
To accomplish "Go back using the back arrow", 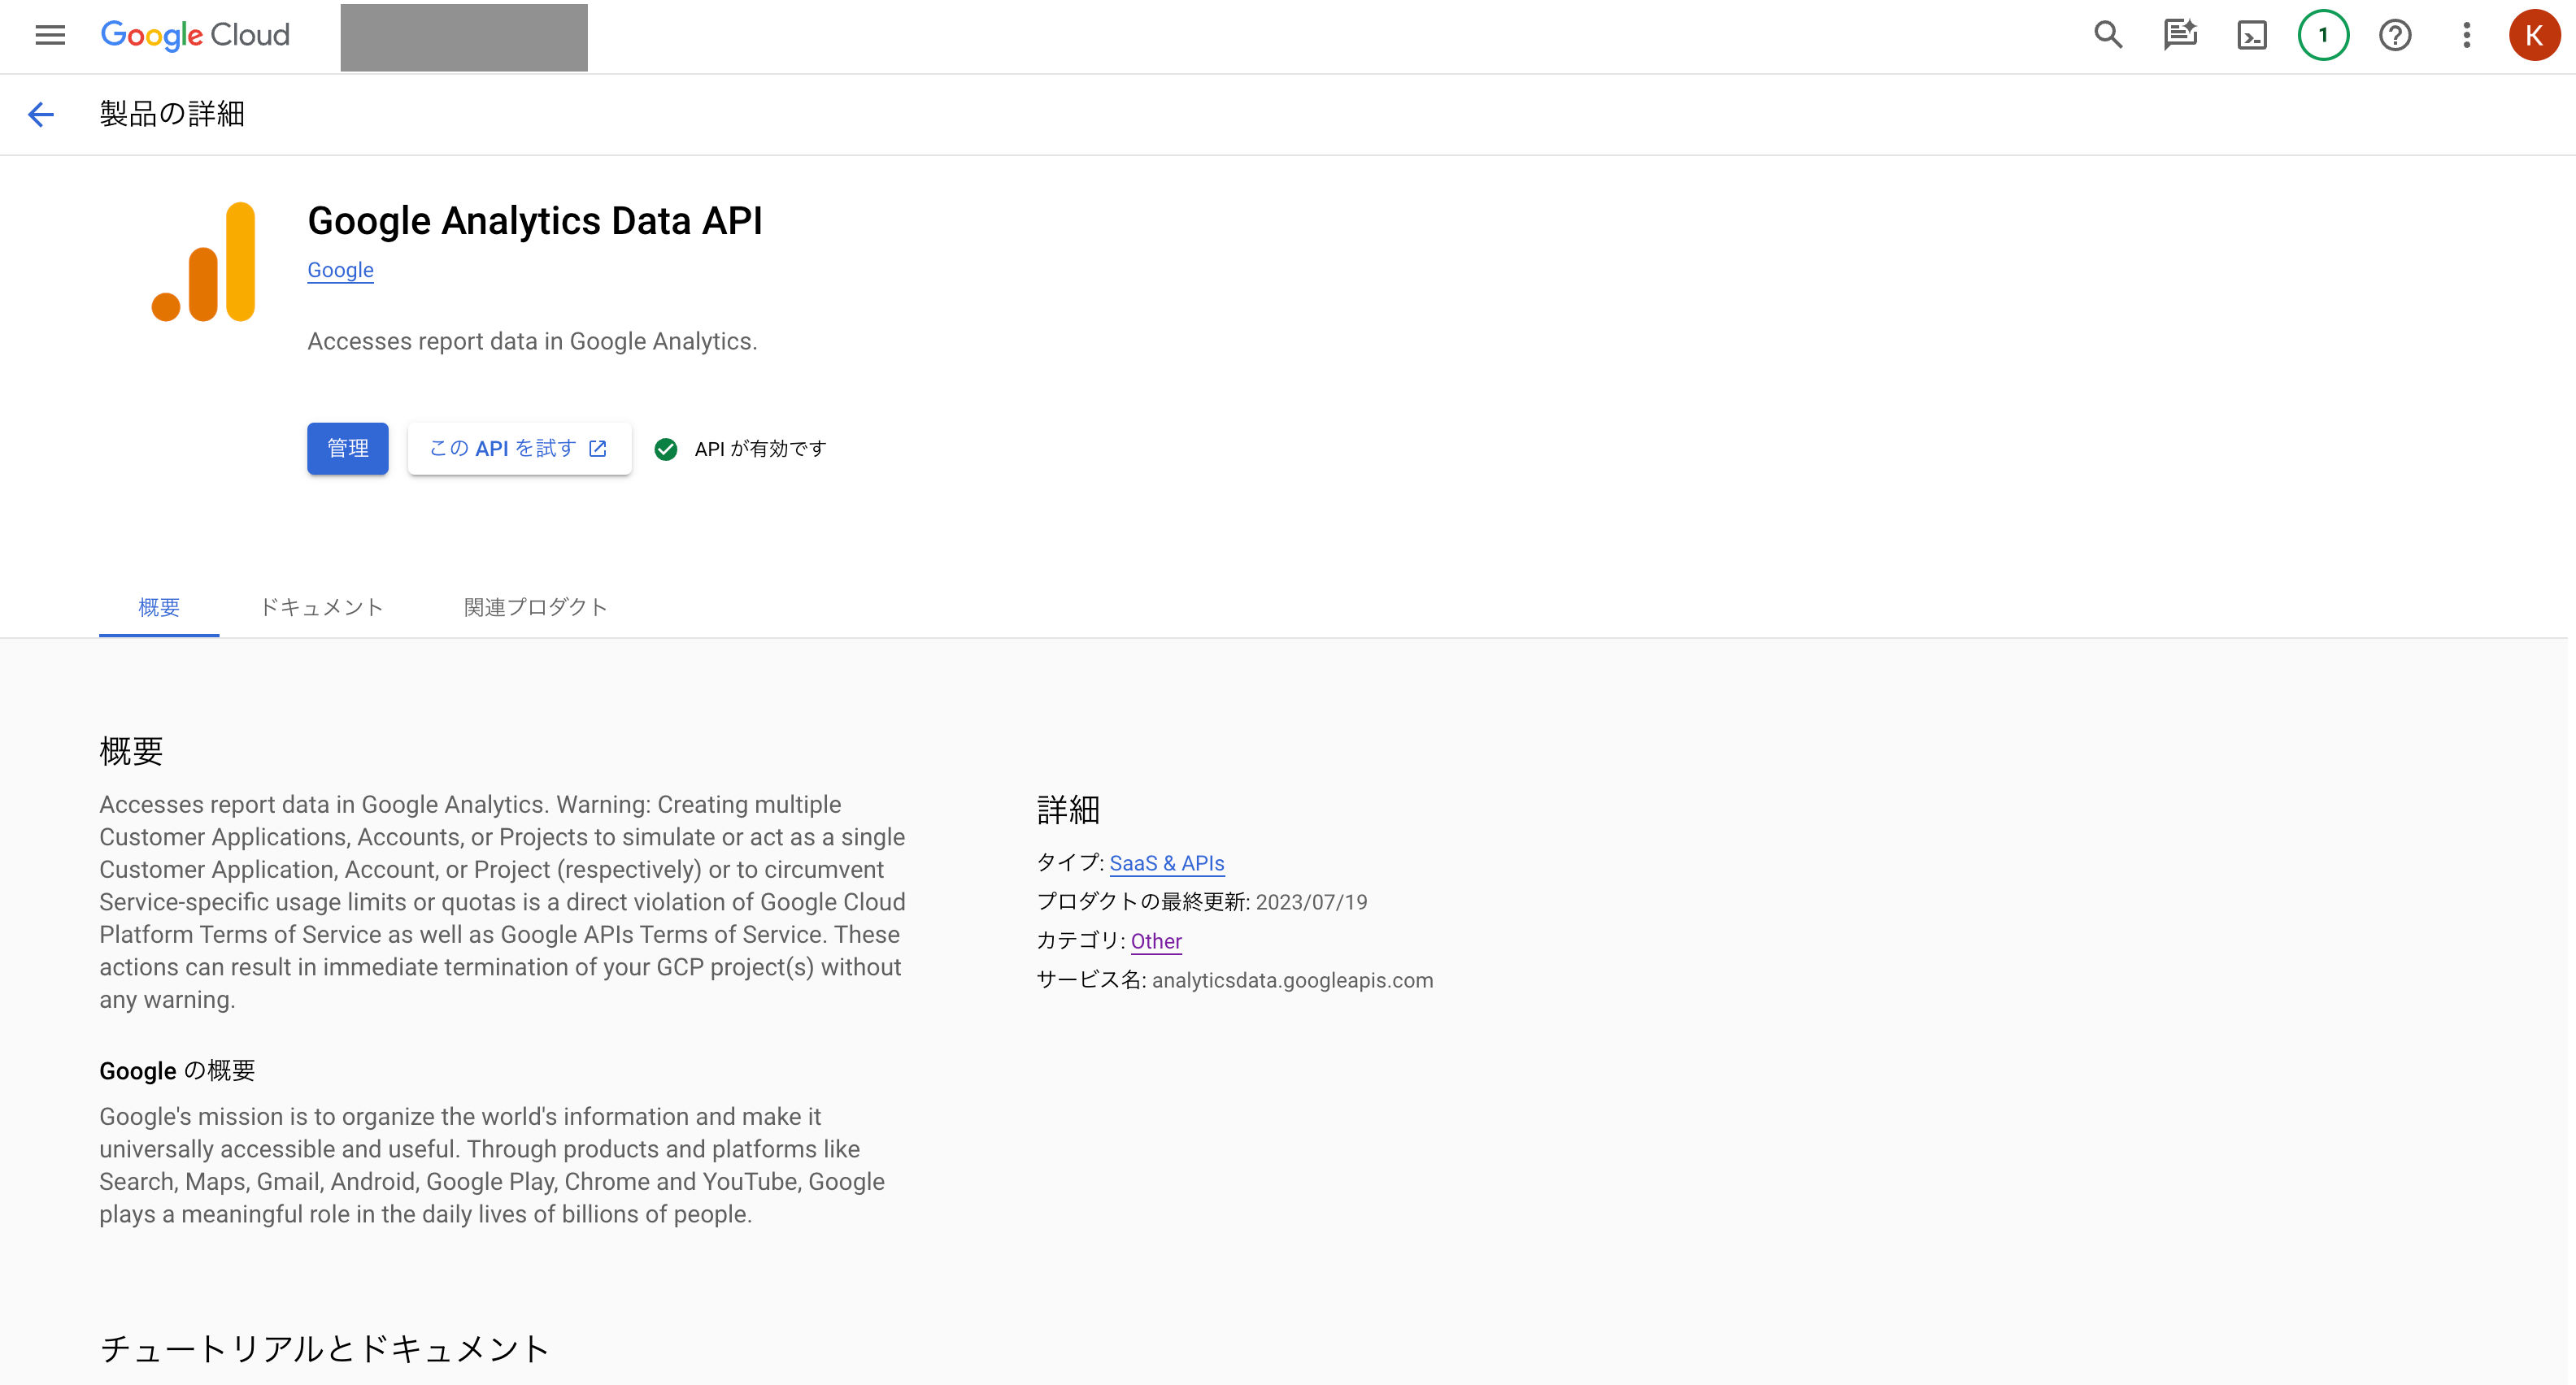I will [x=41, y=114].
